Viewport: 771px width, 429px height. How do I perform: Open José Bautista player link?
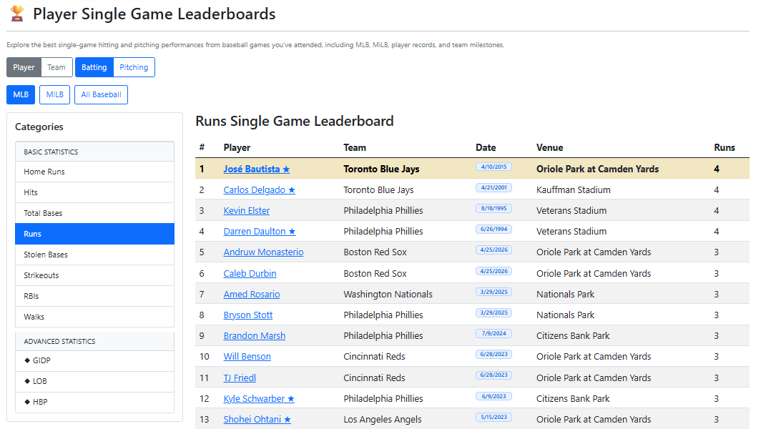point(256,169)
